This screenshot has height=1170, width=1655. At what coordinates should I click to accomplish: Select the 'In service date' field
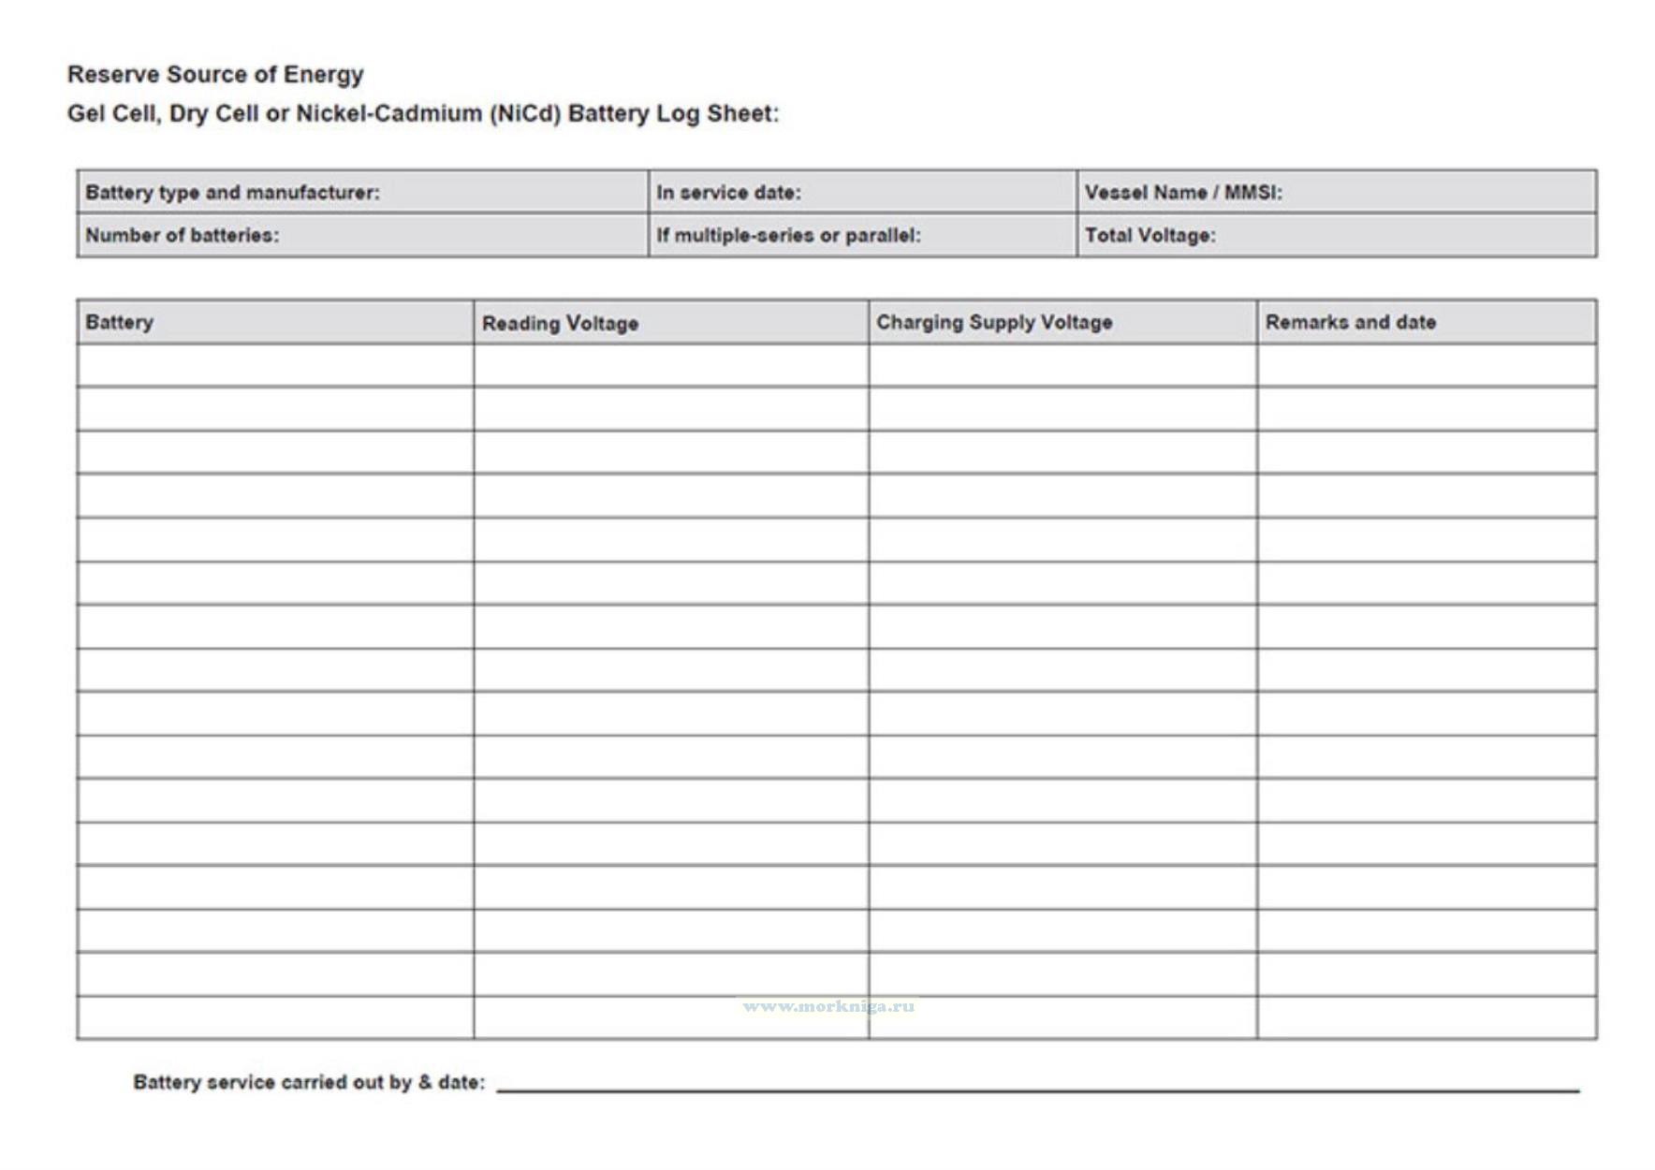(x=861, y=193)
